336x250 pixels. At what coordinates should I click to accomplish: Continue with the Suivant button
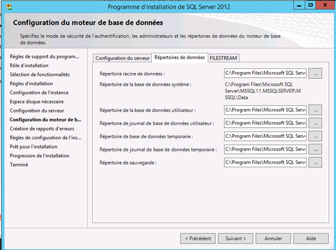(235, 238)
